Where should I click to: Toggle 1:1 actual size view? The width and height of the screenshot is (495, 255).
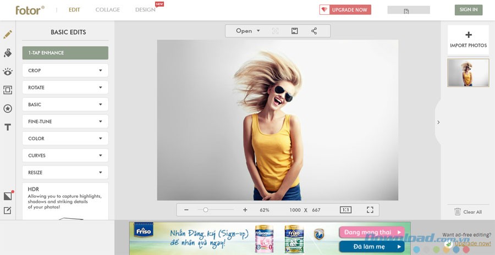345,210
